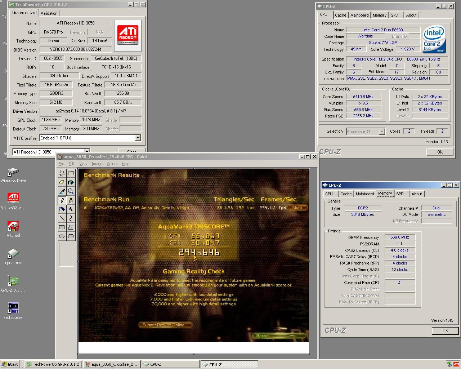The image size is (461, 369).
Task: Open the Memory tab in upper CPU-Z window
Action: 380,15
